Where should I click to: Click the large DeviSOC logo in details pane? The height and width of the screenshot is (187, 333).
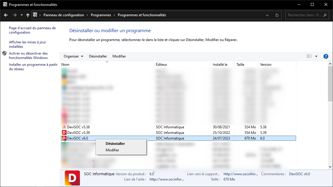tap(73, 178)
